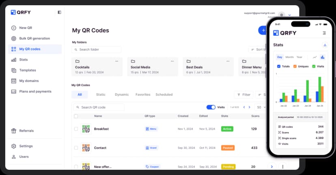The height and width of the screenshot is (175, 336).
Task: Click the QRFY logo in the sidebar
Action: 21,12
